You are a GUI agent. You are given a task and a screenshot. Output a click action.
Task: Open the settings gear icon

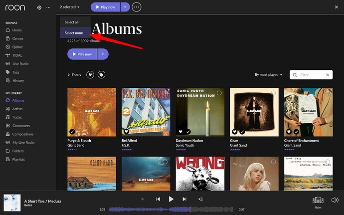coord(39,7)
